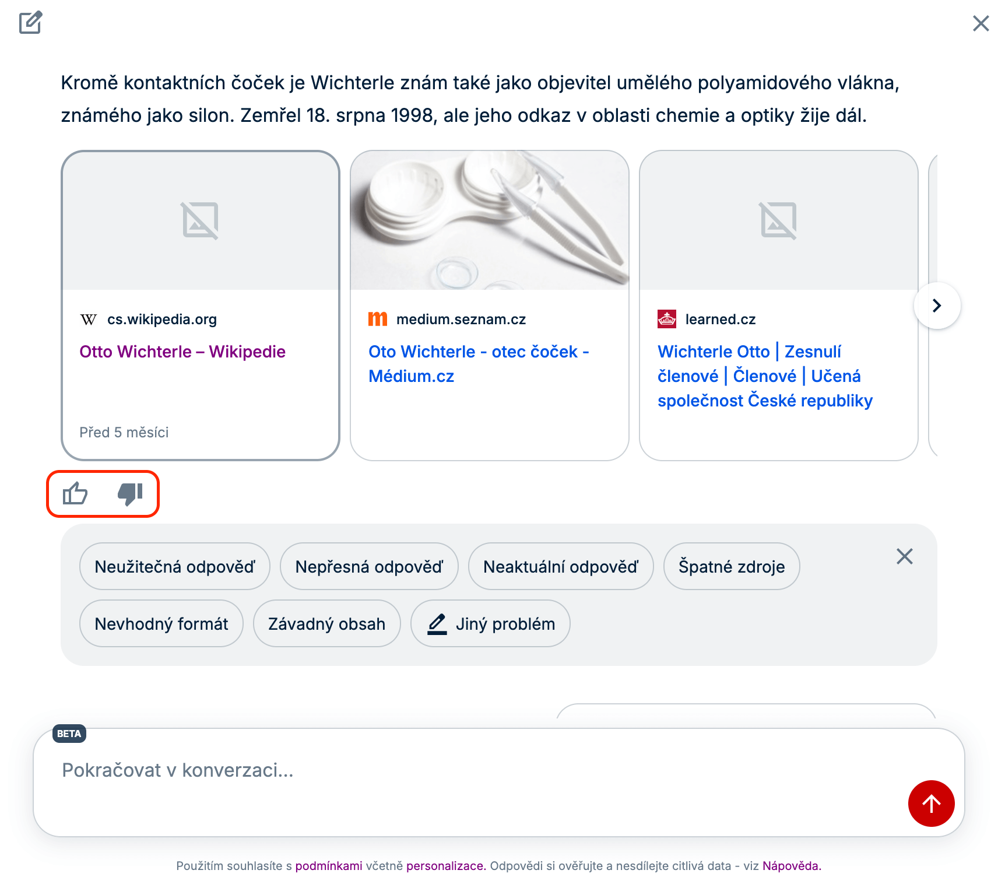
Task: Show next source cards with arrow
Action: 937,306
